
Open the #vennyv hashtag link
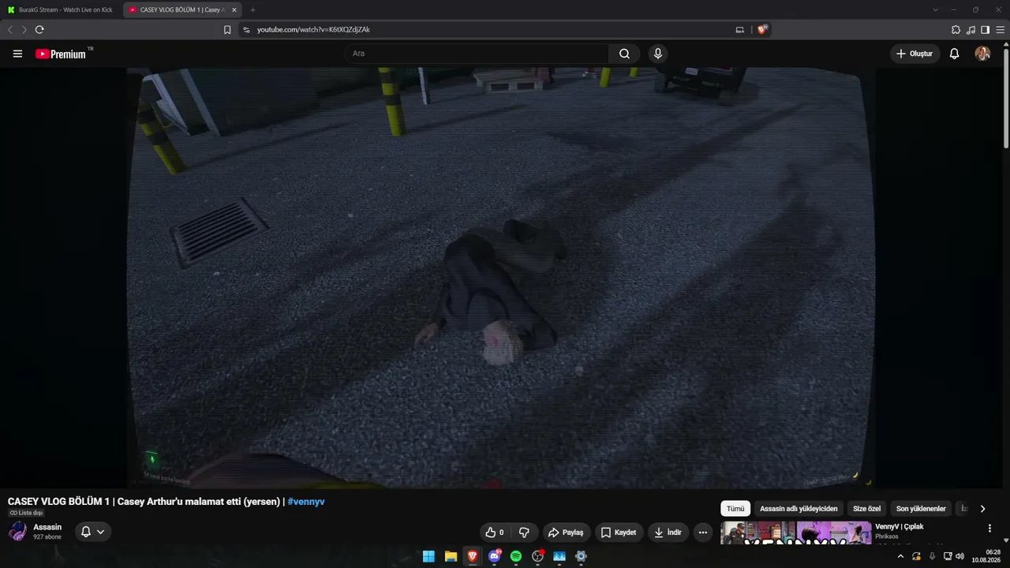tap(306, 502)
